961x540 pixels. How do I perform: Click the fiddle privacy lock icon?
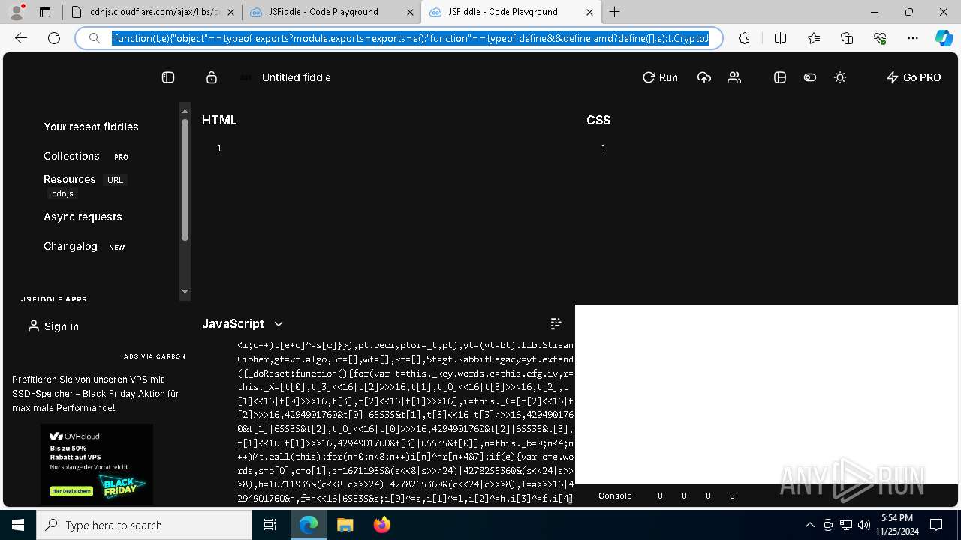[212, 77]
